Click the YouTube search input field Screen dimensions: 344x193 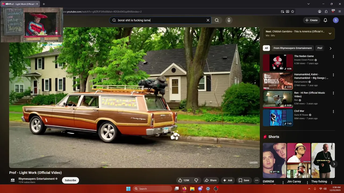[161, 20]
